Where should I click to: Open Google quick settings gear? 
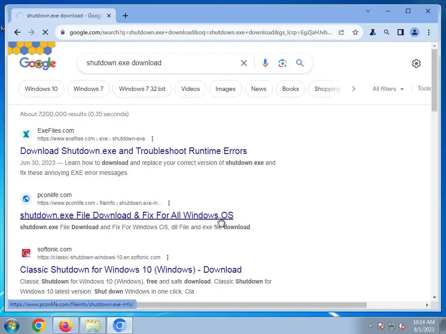pos(416,63)
